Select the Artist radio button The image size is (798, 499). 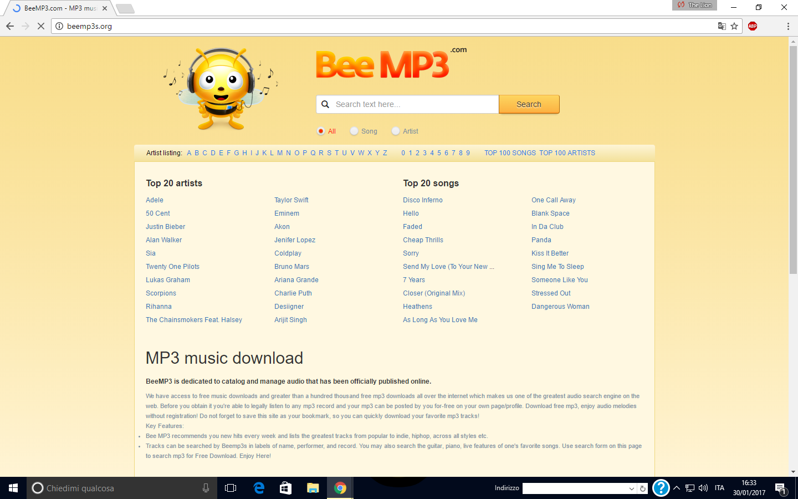(396, 131)
